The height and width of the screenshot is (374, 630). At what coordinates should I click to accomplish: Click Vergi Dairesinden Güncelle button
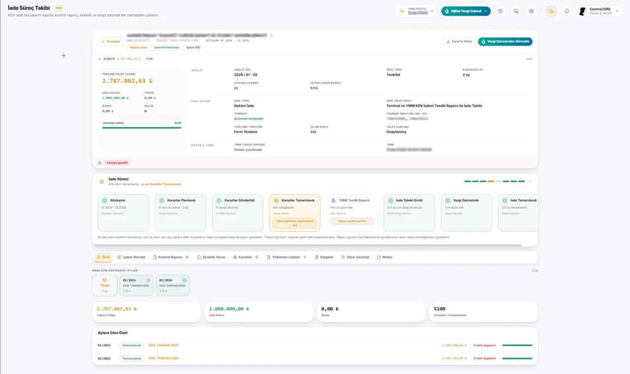pyautogui.click(x=505, y=42)
